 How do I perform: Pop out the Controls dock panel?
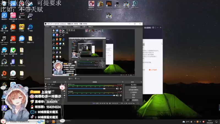coord(141,82)
